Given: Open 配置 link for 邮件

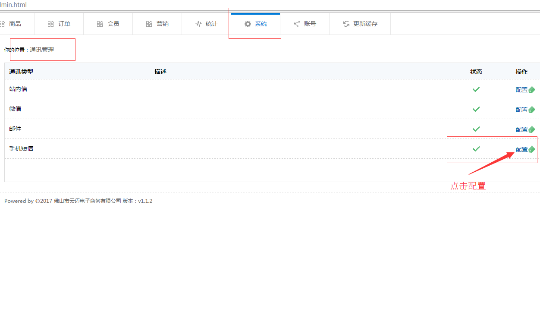Looking at the screenshot, I should 521,129.
